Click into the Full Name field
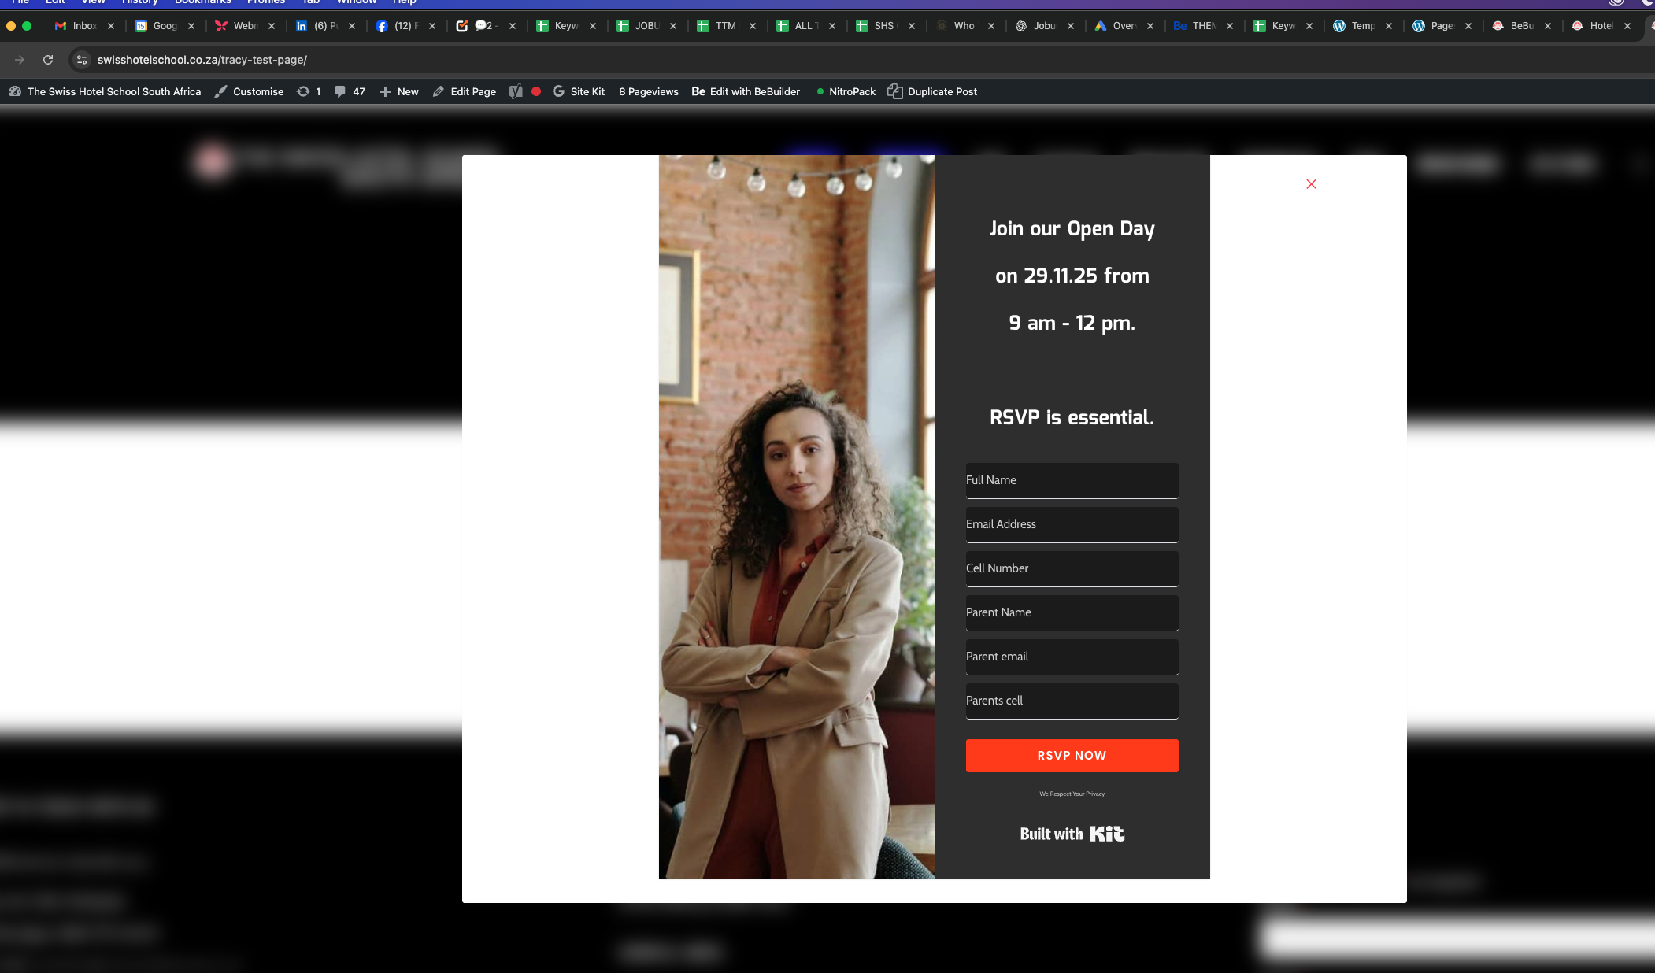The height and width of the screenshot is (973, 1655). [x=1072, y=480]
